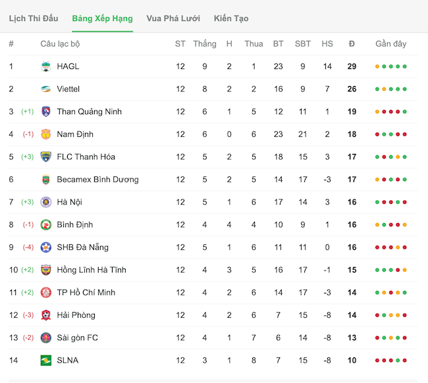Viewport: 428px width, 383px height.
Task: Click the Viettel club logo icon
Action: tap(46, 89)
